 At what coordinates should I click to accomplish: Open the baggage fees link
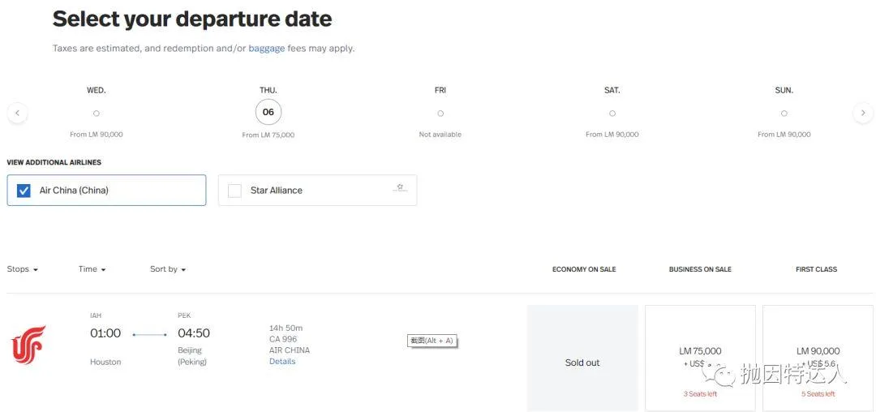[267, 49]
